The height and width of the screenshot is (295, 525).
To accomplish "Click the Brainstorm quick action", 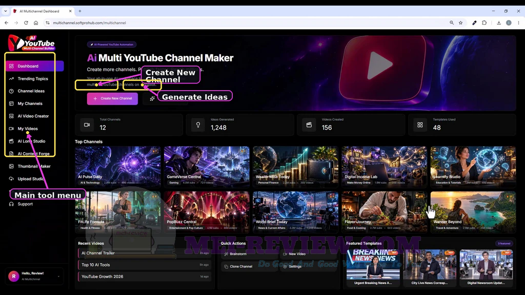I will coord(249,254).
